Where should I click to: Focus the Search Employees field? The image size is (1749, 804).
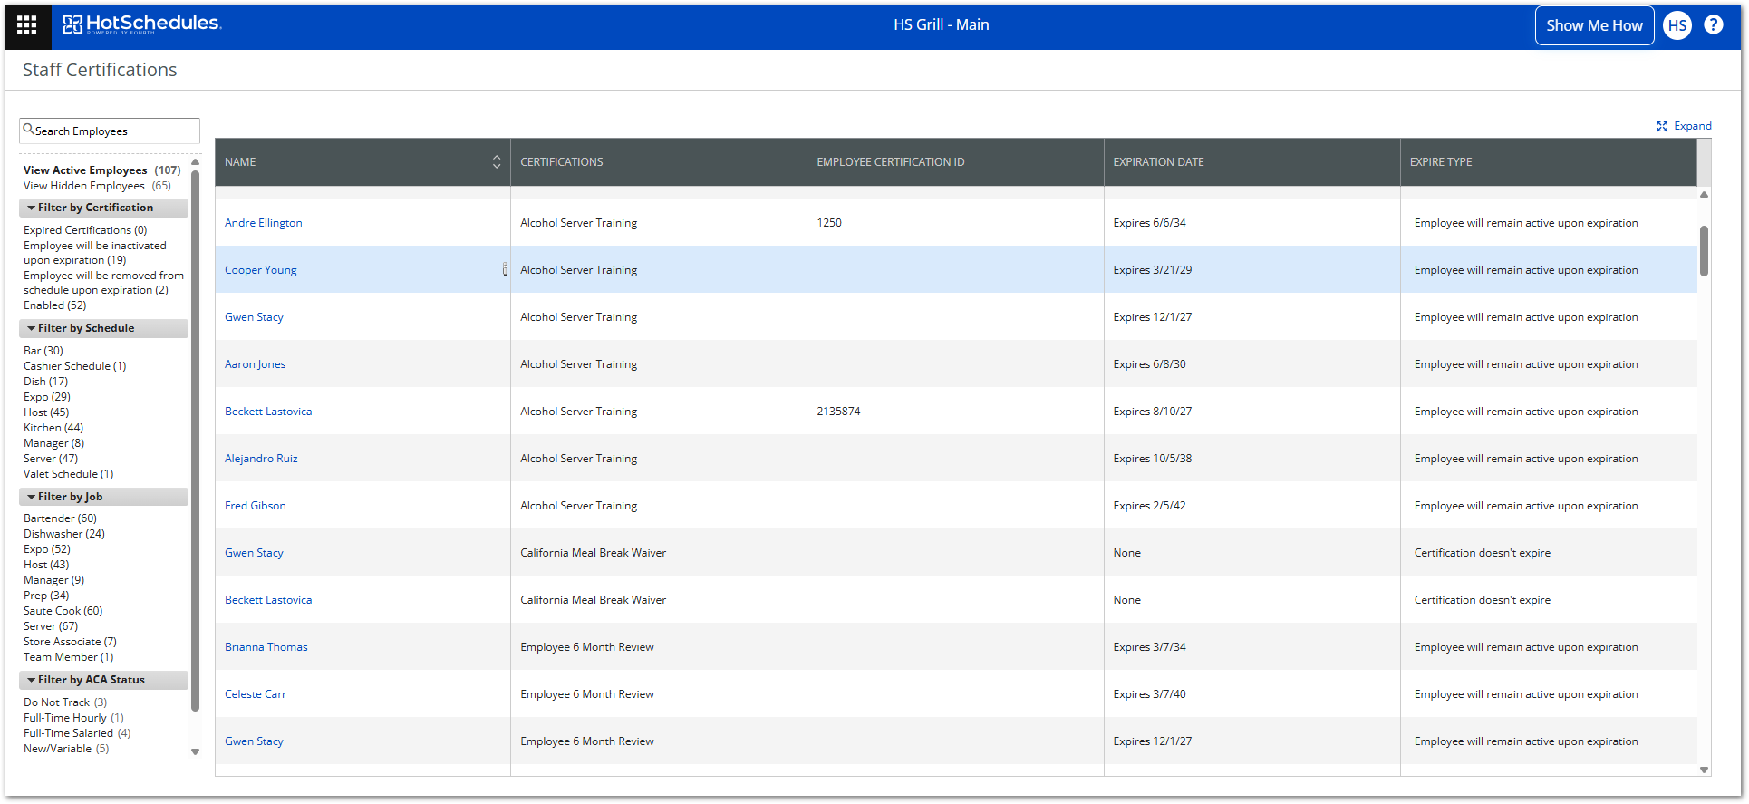point(110,131)
